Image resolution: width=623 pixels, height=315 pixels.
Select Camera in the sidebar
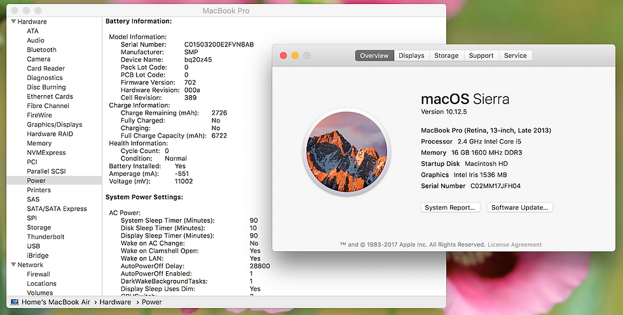pyautogui.click(x=39, y=58)
